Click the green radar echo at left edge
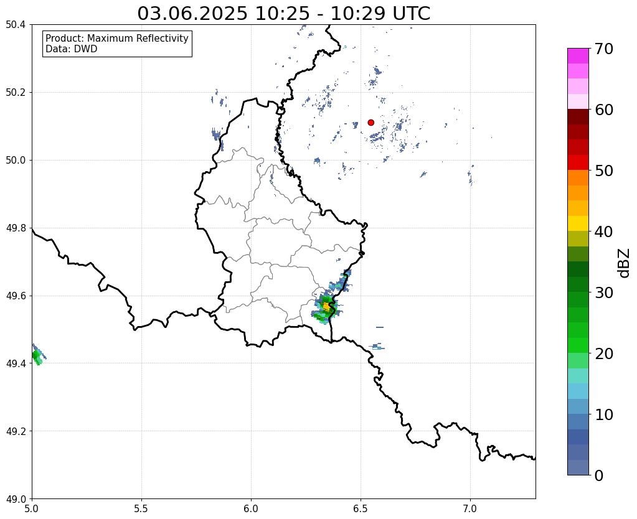637x519 pixels. [x=37, y=356]
